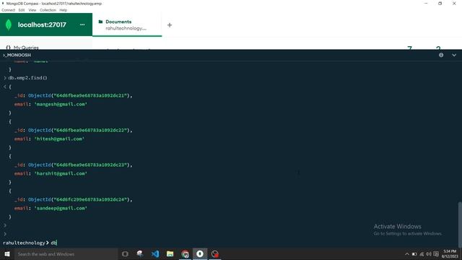This screenshot has width=462, height=260.
Task: Click the _MONGOSH shell header
Action: coord(17,55)
